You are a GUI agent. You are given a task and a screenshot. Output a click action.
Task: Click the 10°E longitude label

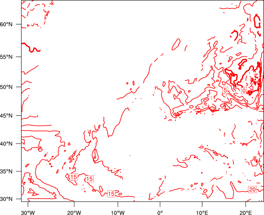point(202,213)
